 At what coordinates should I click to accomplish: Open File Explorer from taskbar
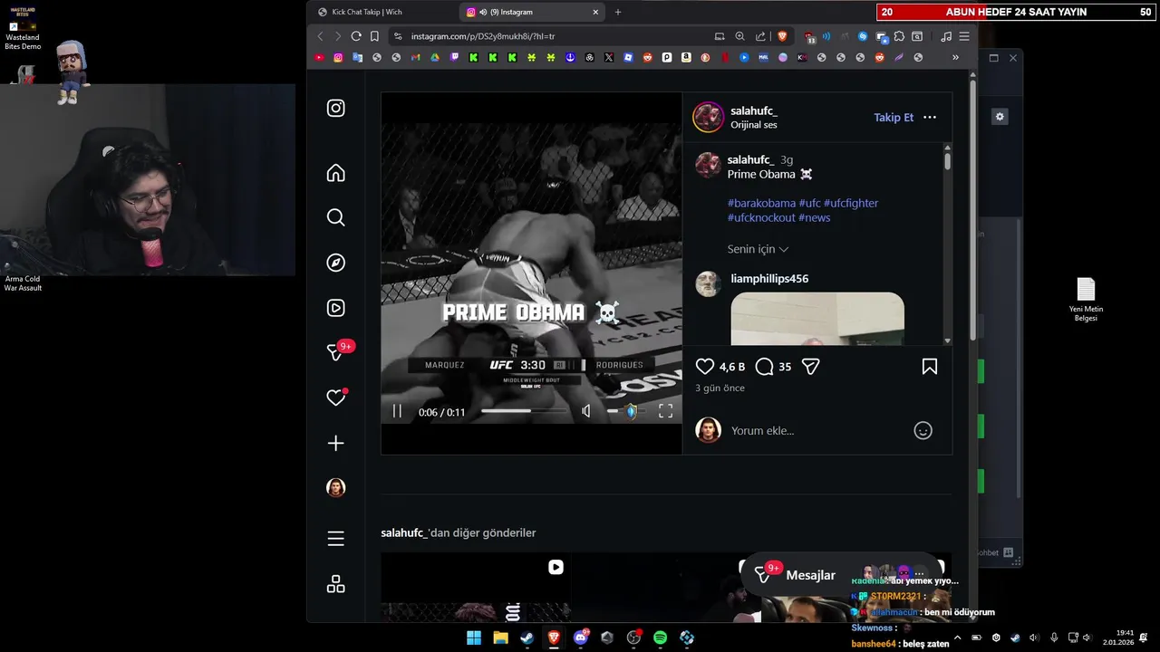(x=500, y=638)
